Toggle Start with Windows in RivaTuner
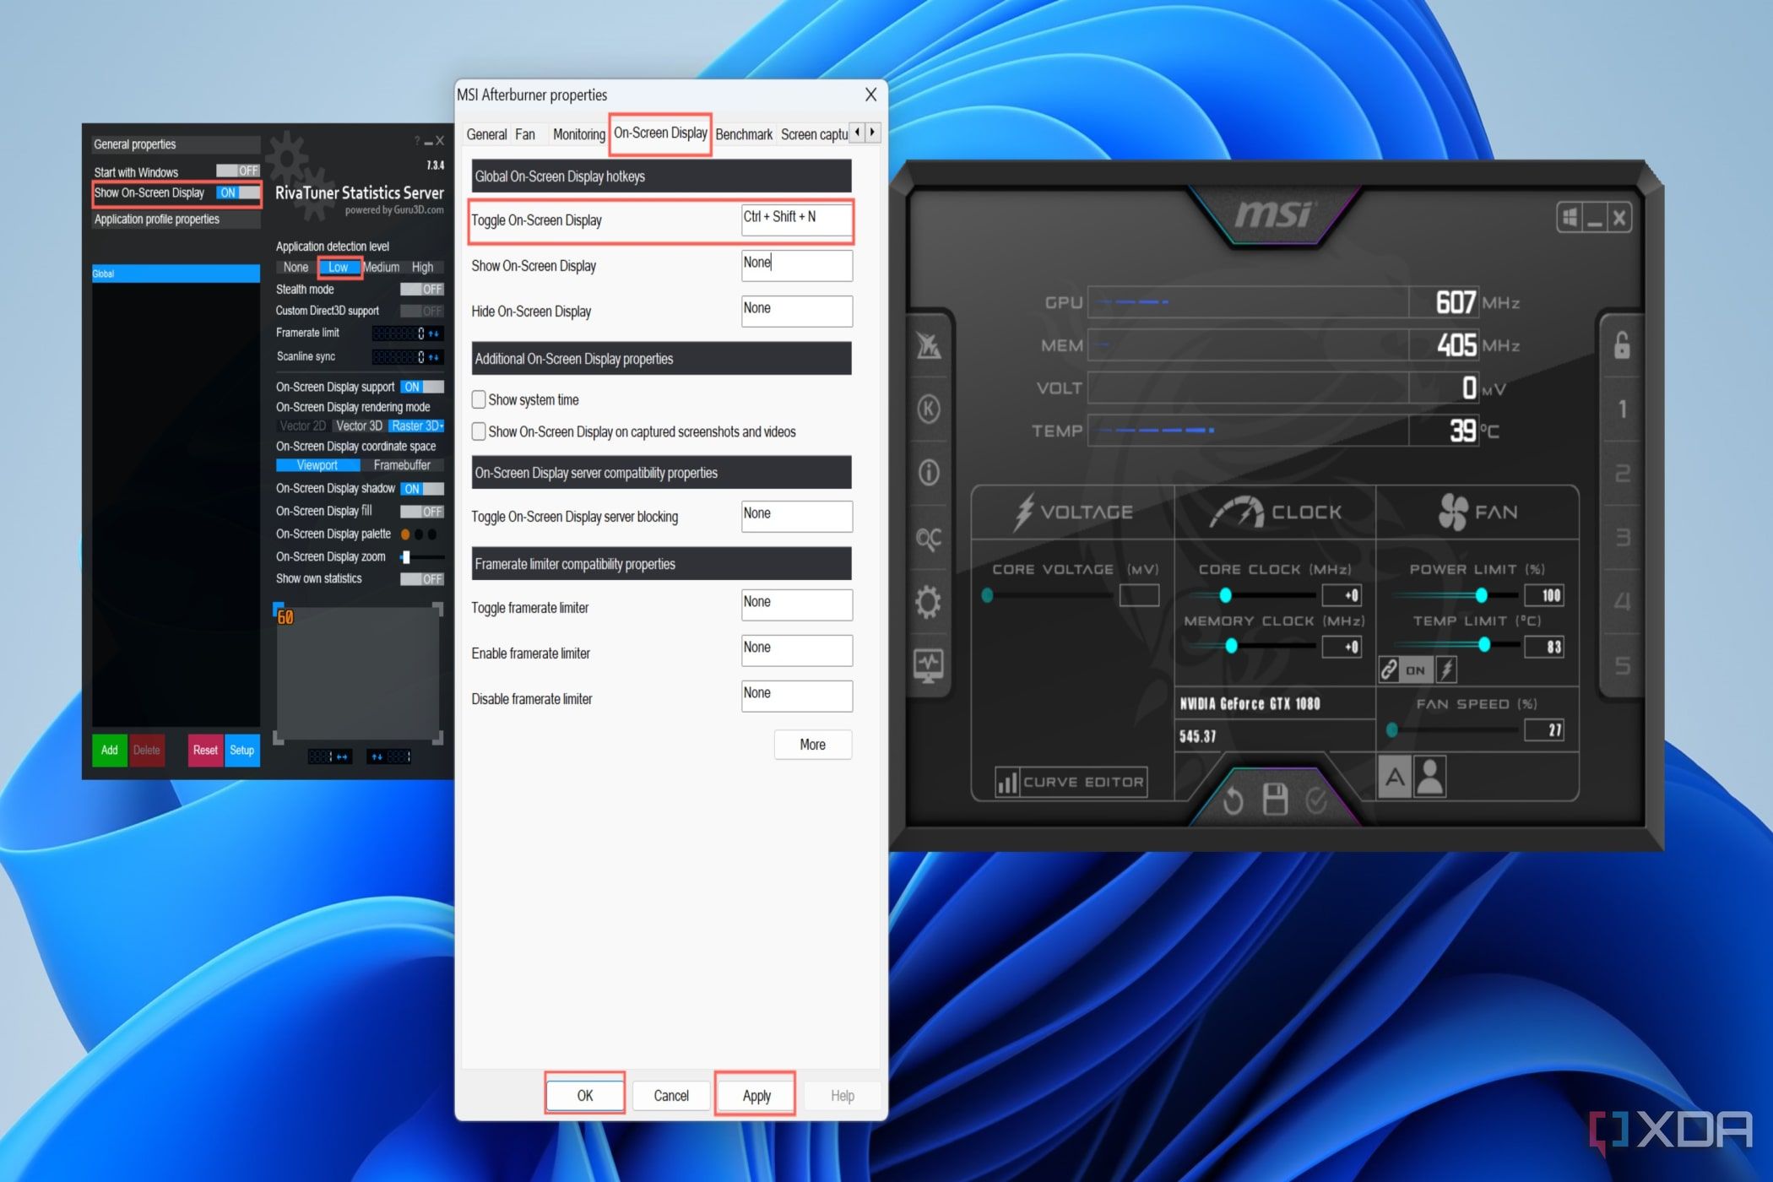The width and height of the screenshot is (1773, 1182). (237, 171)
